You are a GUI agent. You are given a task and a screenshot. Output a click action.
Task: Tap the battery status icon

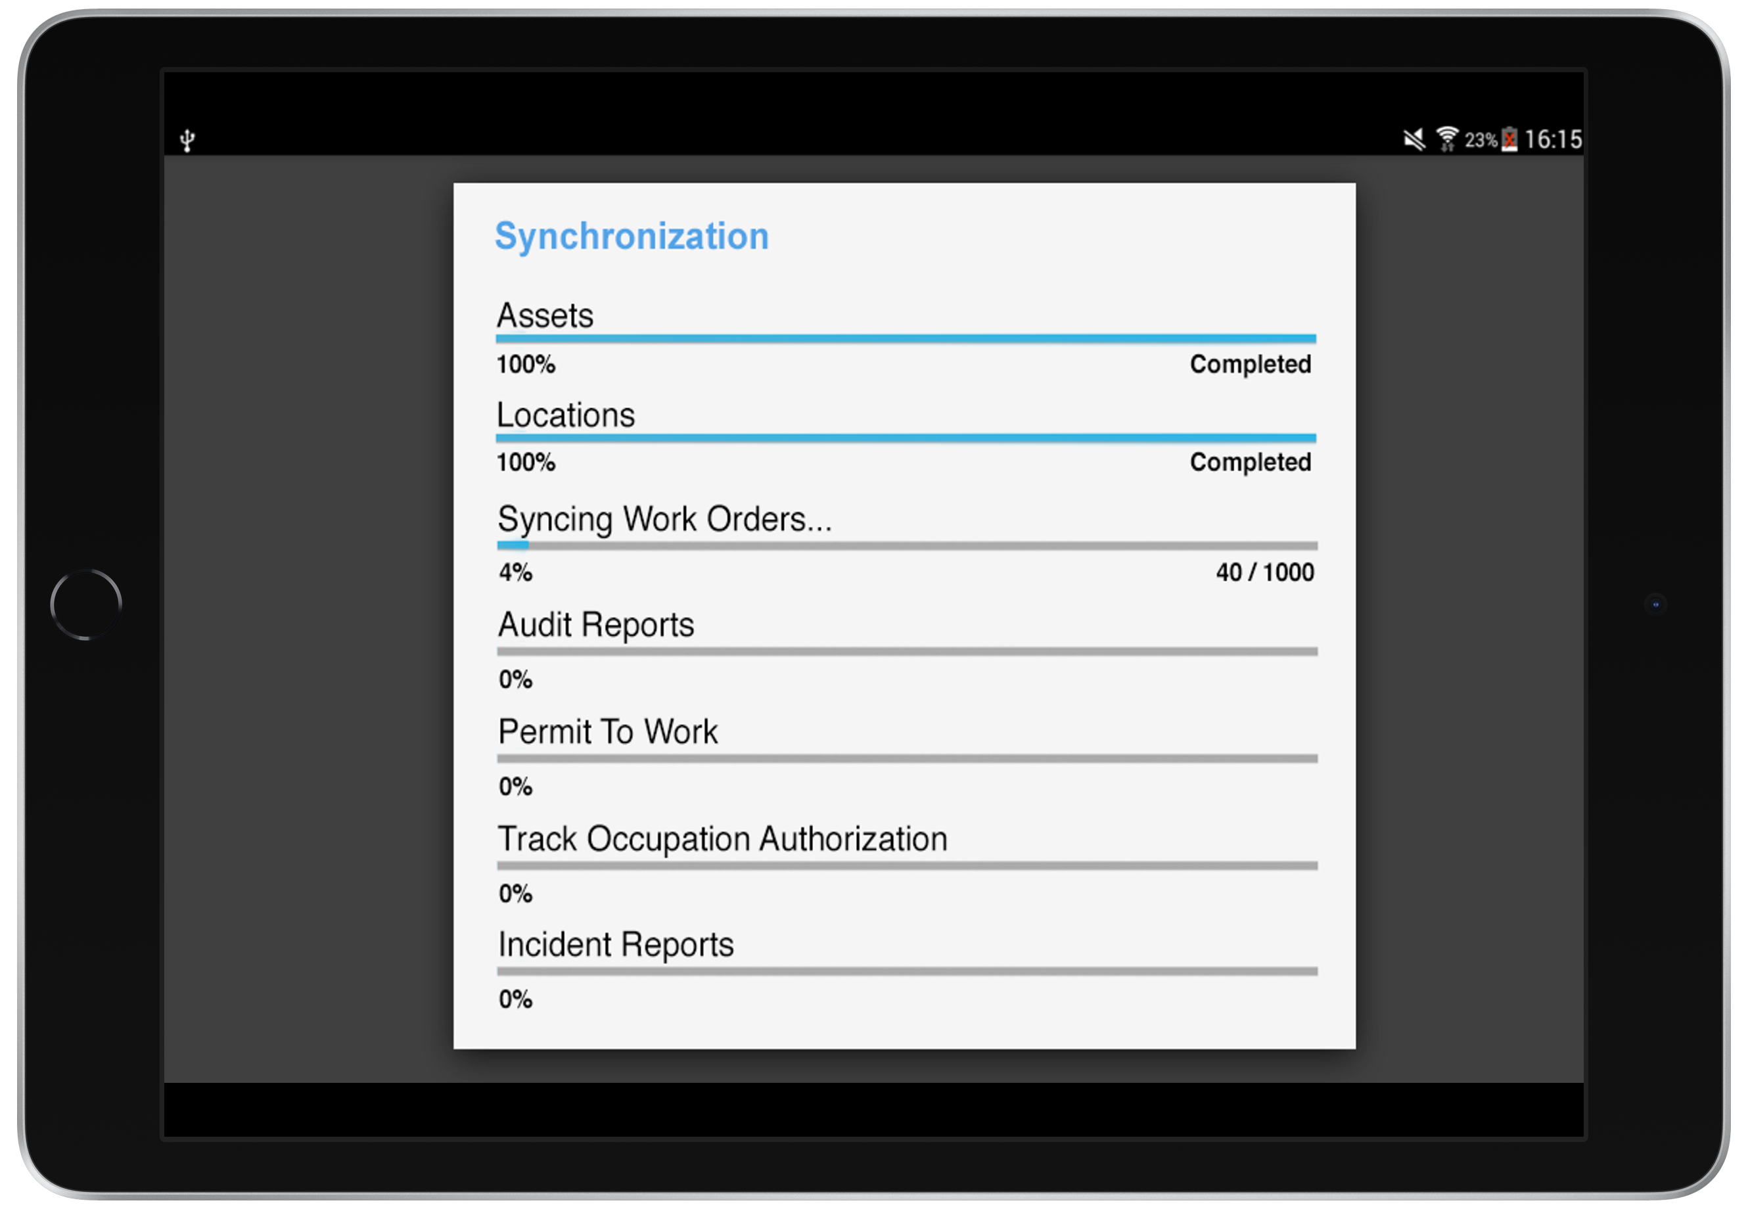point(1509,139)
